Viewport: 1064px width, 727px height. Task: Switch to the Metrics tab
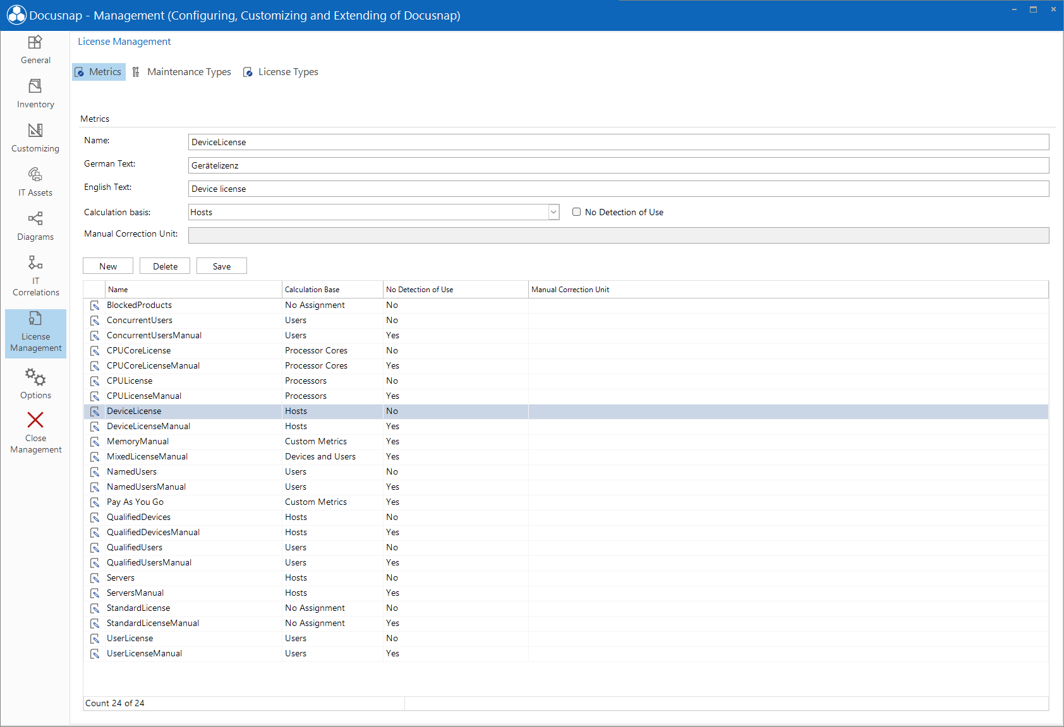click(x=99, y=72)
